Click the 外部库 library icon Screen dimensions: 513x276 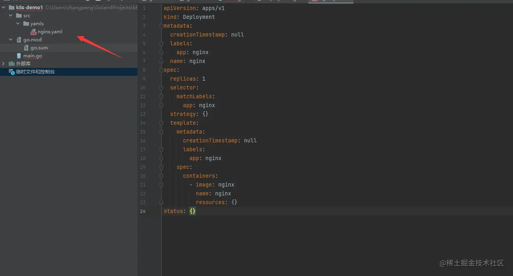tap(12, 64)
